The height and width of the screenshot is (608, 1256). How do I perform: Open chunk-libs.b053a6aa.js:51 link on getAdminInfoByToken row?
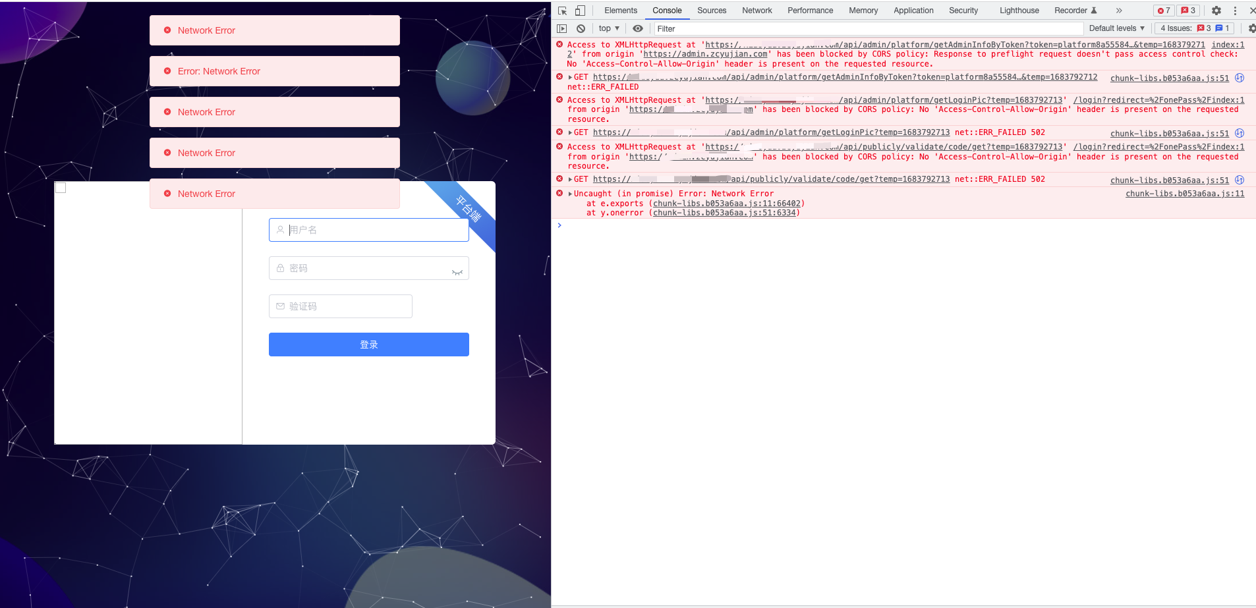point(1170,78)
